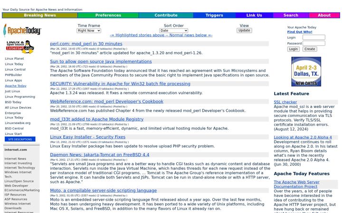Click the Login button

(x=293, y=49)
